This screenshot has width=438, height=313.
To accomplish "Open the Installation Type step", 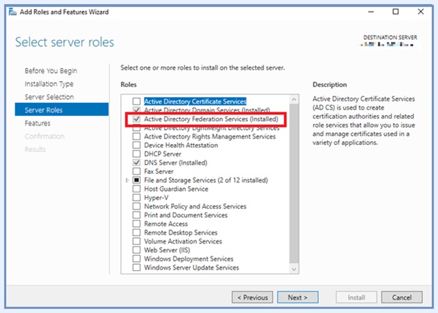I will pos(49,84).
